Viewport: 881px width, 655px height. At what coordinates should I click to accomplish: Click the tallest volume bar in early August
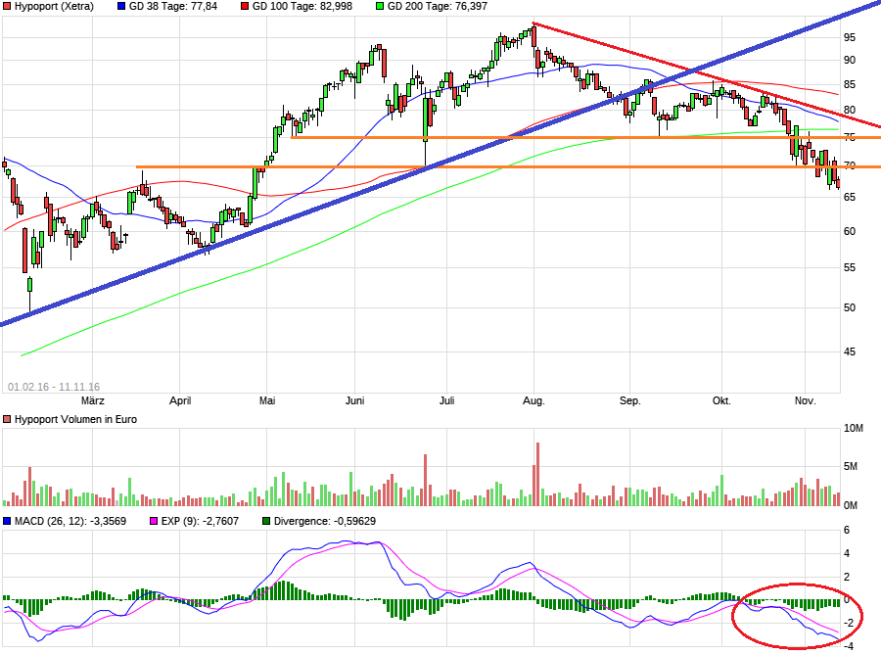click(537, 474)
